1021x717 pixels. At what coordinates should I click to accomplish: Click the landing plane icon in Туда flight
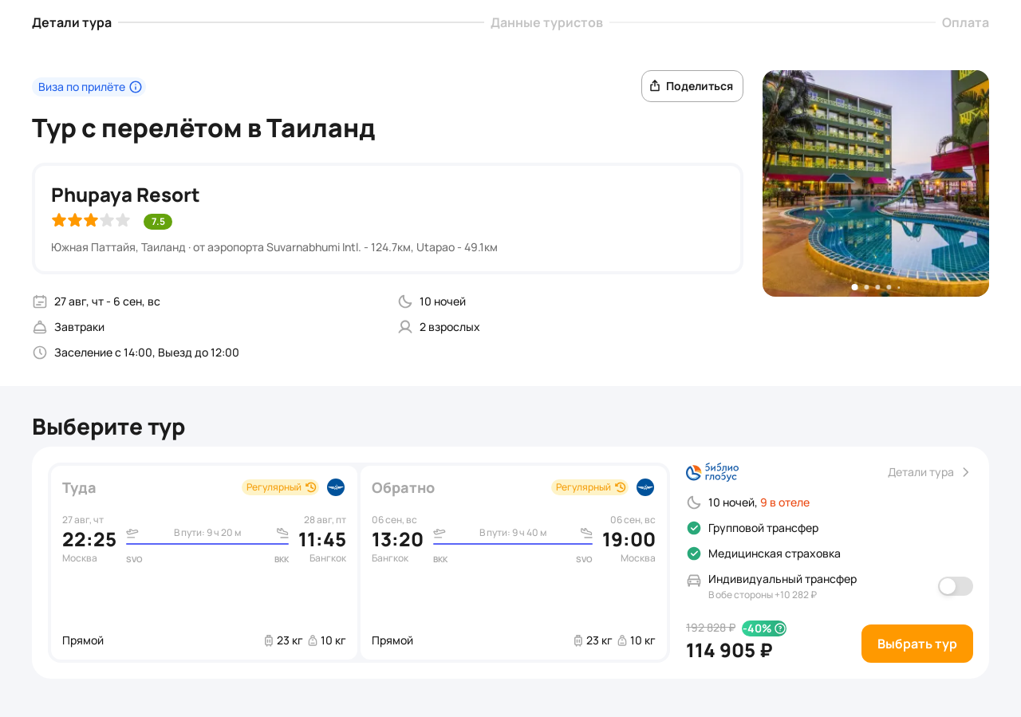pyautogui.click(x=282, y=533)
